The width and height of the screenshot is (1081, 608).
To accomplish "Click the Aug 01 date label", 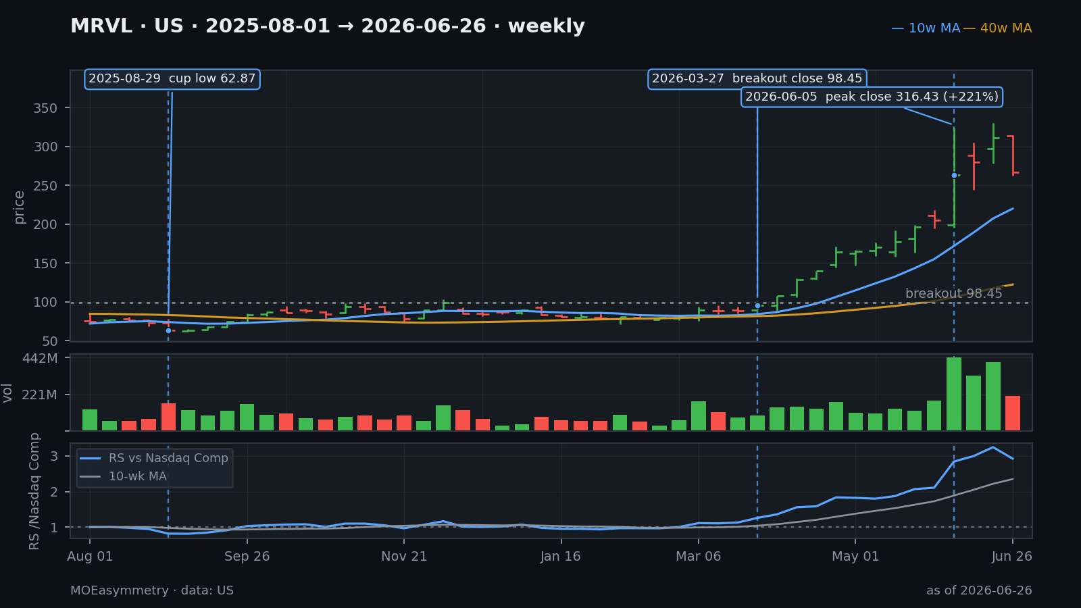I will [90, 557].
